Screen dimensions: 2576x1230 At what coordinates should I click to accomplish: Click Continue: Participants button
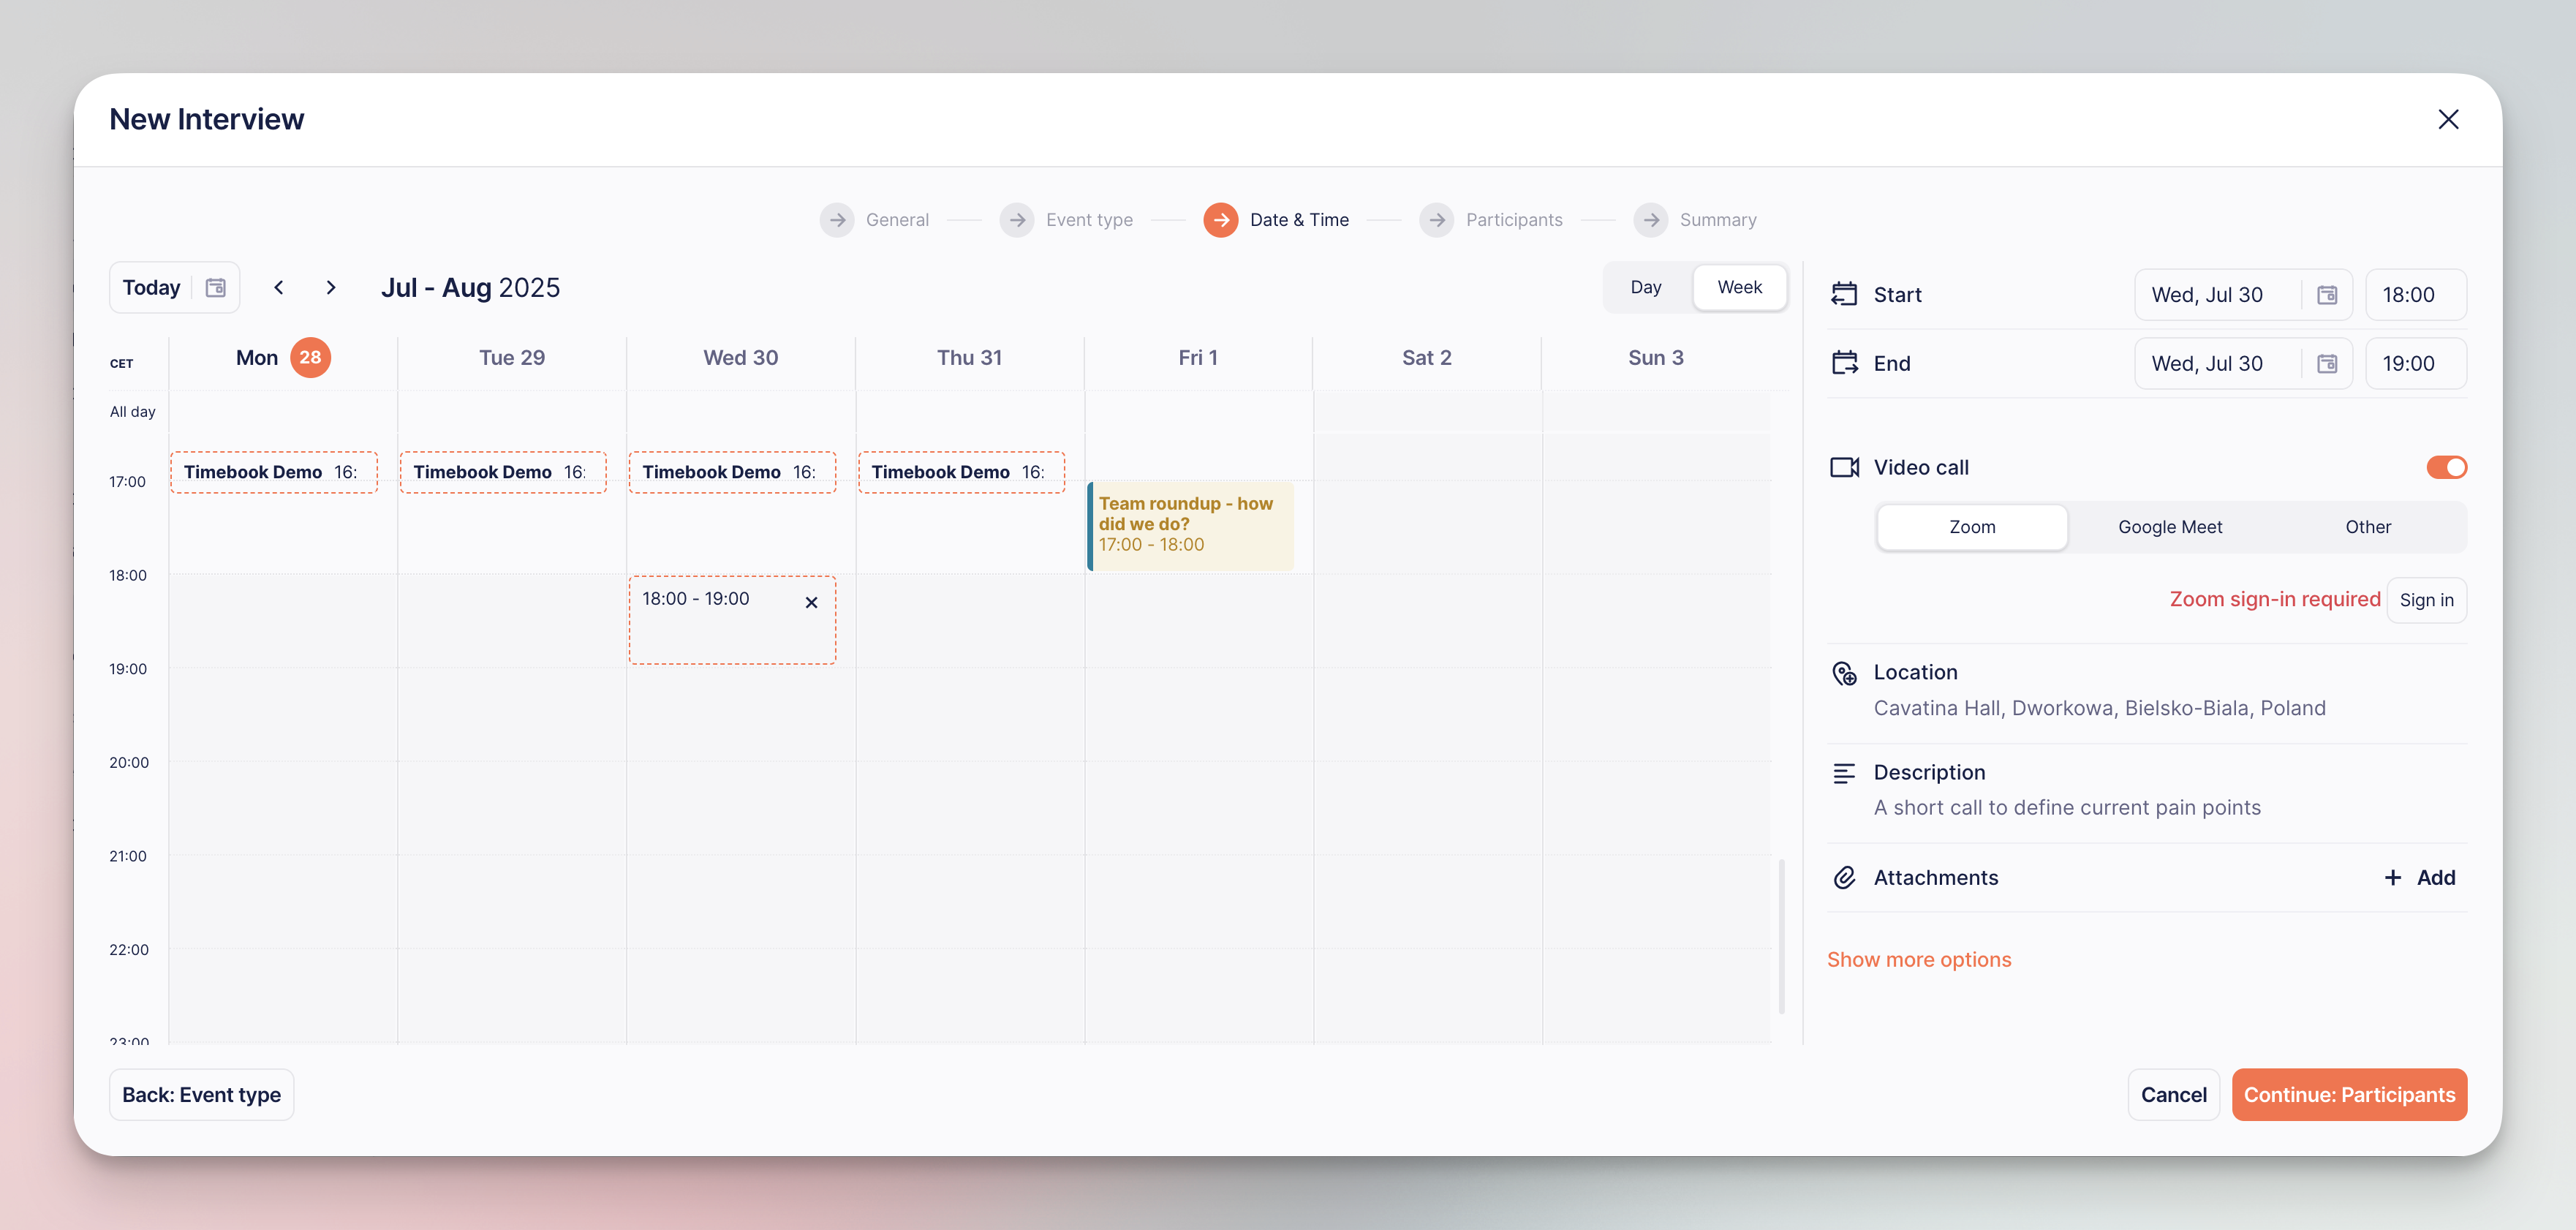point(2349,1095)
